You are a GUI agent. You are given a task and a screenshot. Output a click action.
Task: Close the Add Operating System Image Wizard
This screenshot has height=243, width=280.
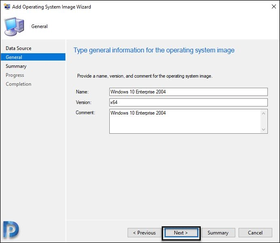click(273, 7)
